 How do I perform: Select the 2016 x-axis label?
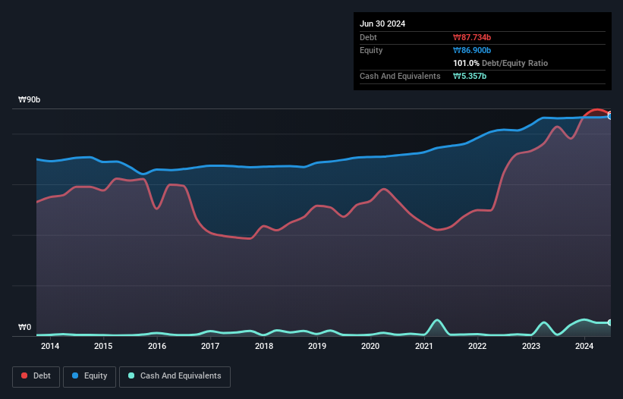point(157,346)
